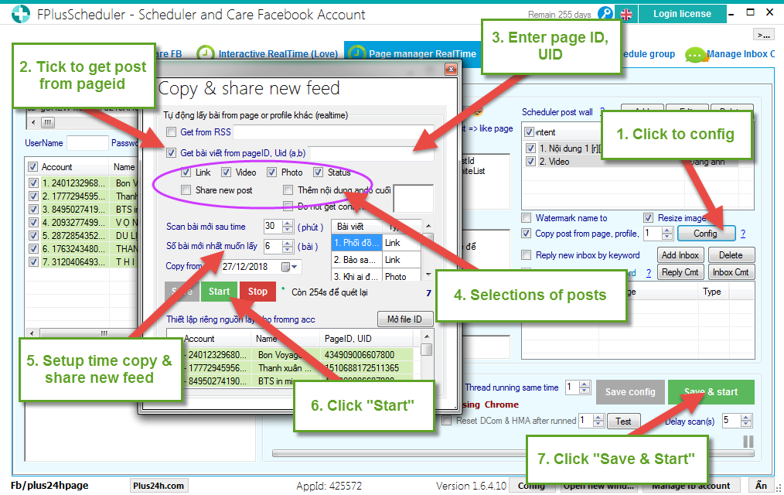The height and width of the screenshot is (495, 784).
Task: Uncheck the Link post type checkbox
Action: pos(186,172)
